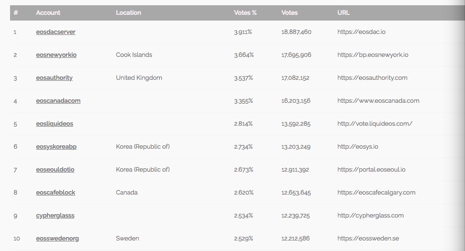Click the http://cypherglass.com URL text

[x=370, y=216]
